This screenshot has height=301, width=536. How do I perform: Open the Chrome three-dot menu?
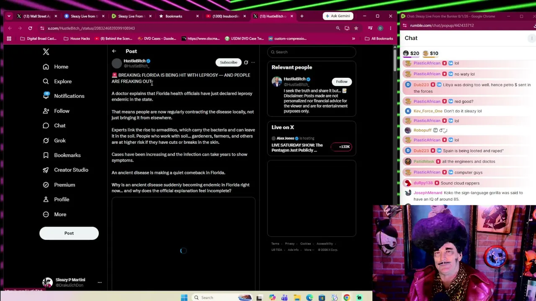coord(390,28)
